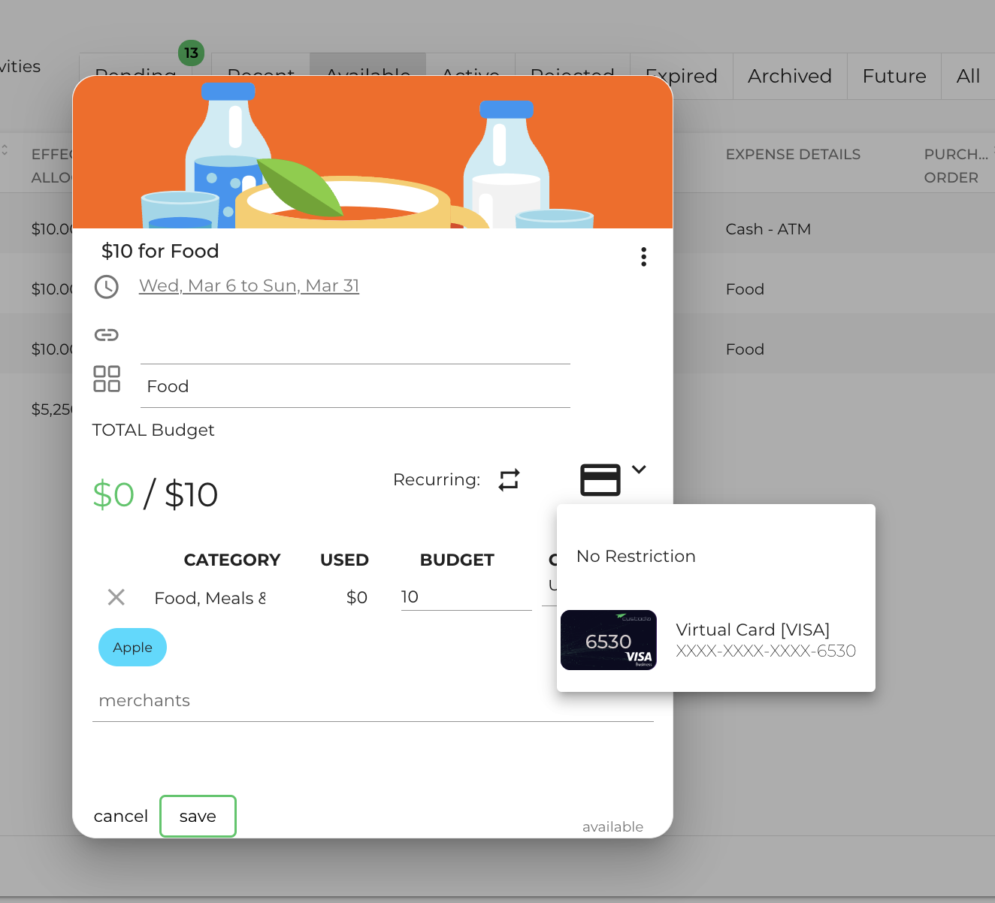
Task: Open the date range Wed, Mar 6 link
Action: (x=249, y=285)
